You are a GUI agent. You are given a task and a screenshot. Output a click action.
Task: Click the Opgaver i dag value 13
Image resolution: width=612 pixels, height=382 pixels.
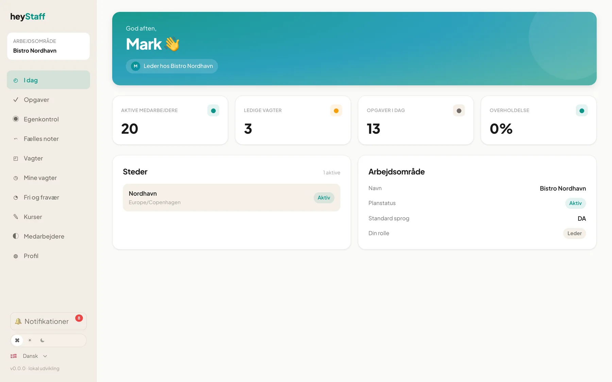[x=373, y=129]
